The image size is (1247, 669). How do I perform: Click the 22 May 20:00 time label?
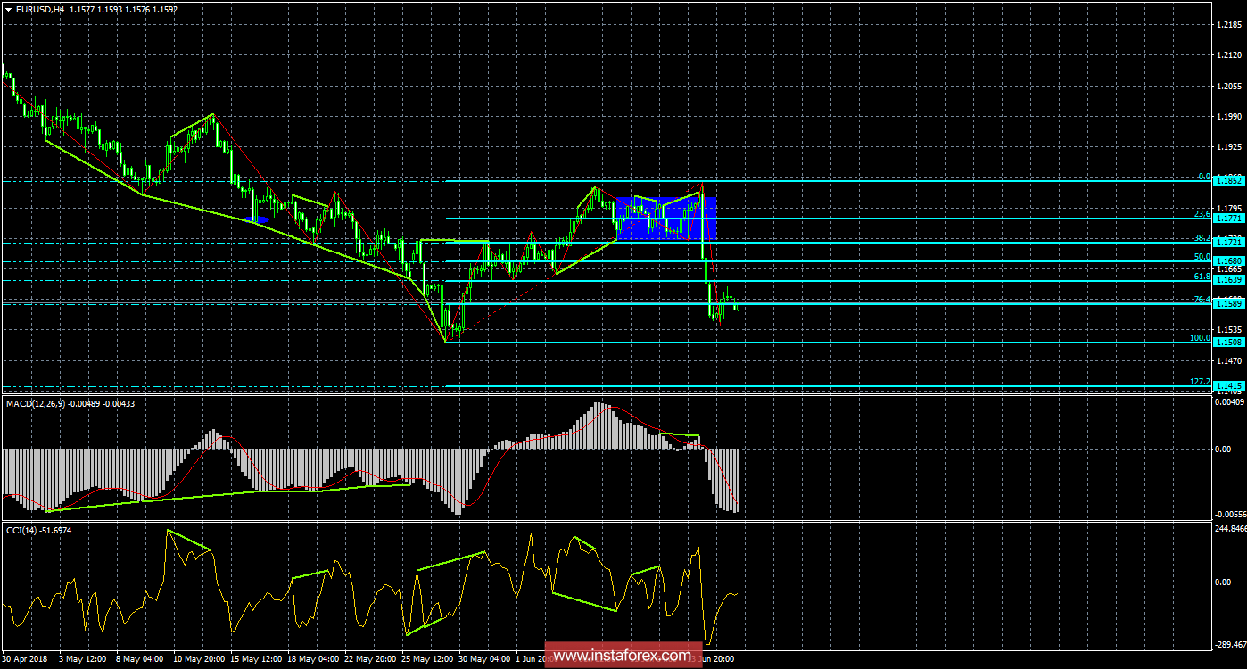point(368,660)
